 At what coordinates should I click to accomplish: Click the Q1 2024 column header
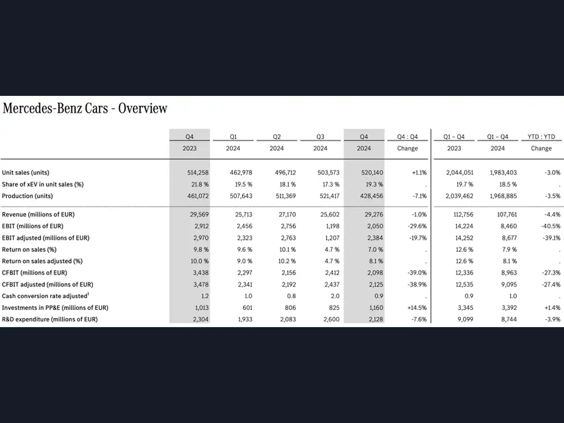[233, 142]
